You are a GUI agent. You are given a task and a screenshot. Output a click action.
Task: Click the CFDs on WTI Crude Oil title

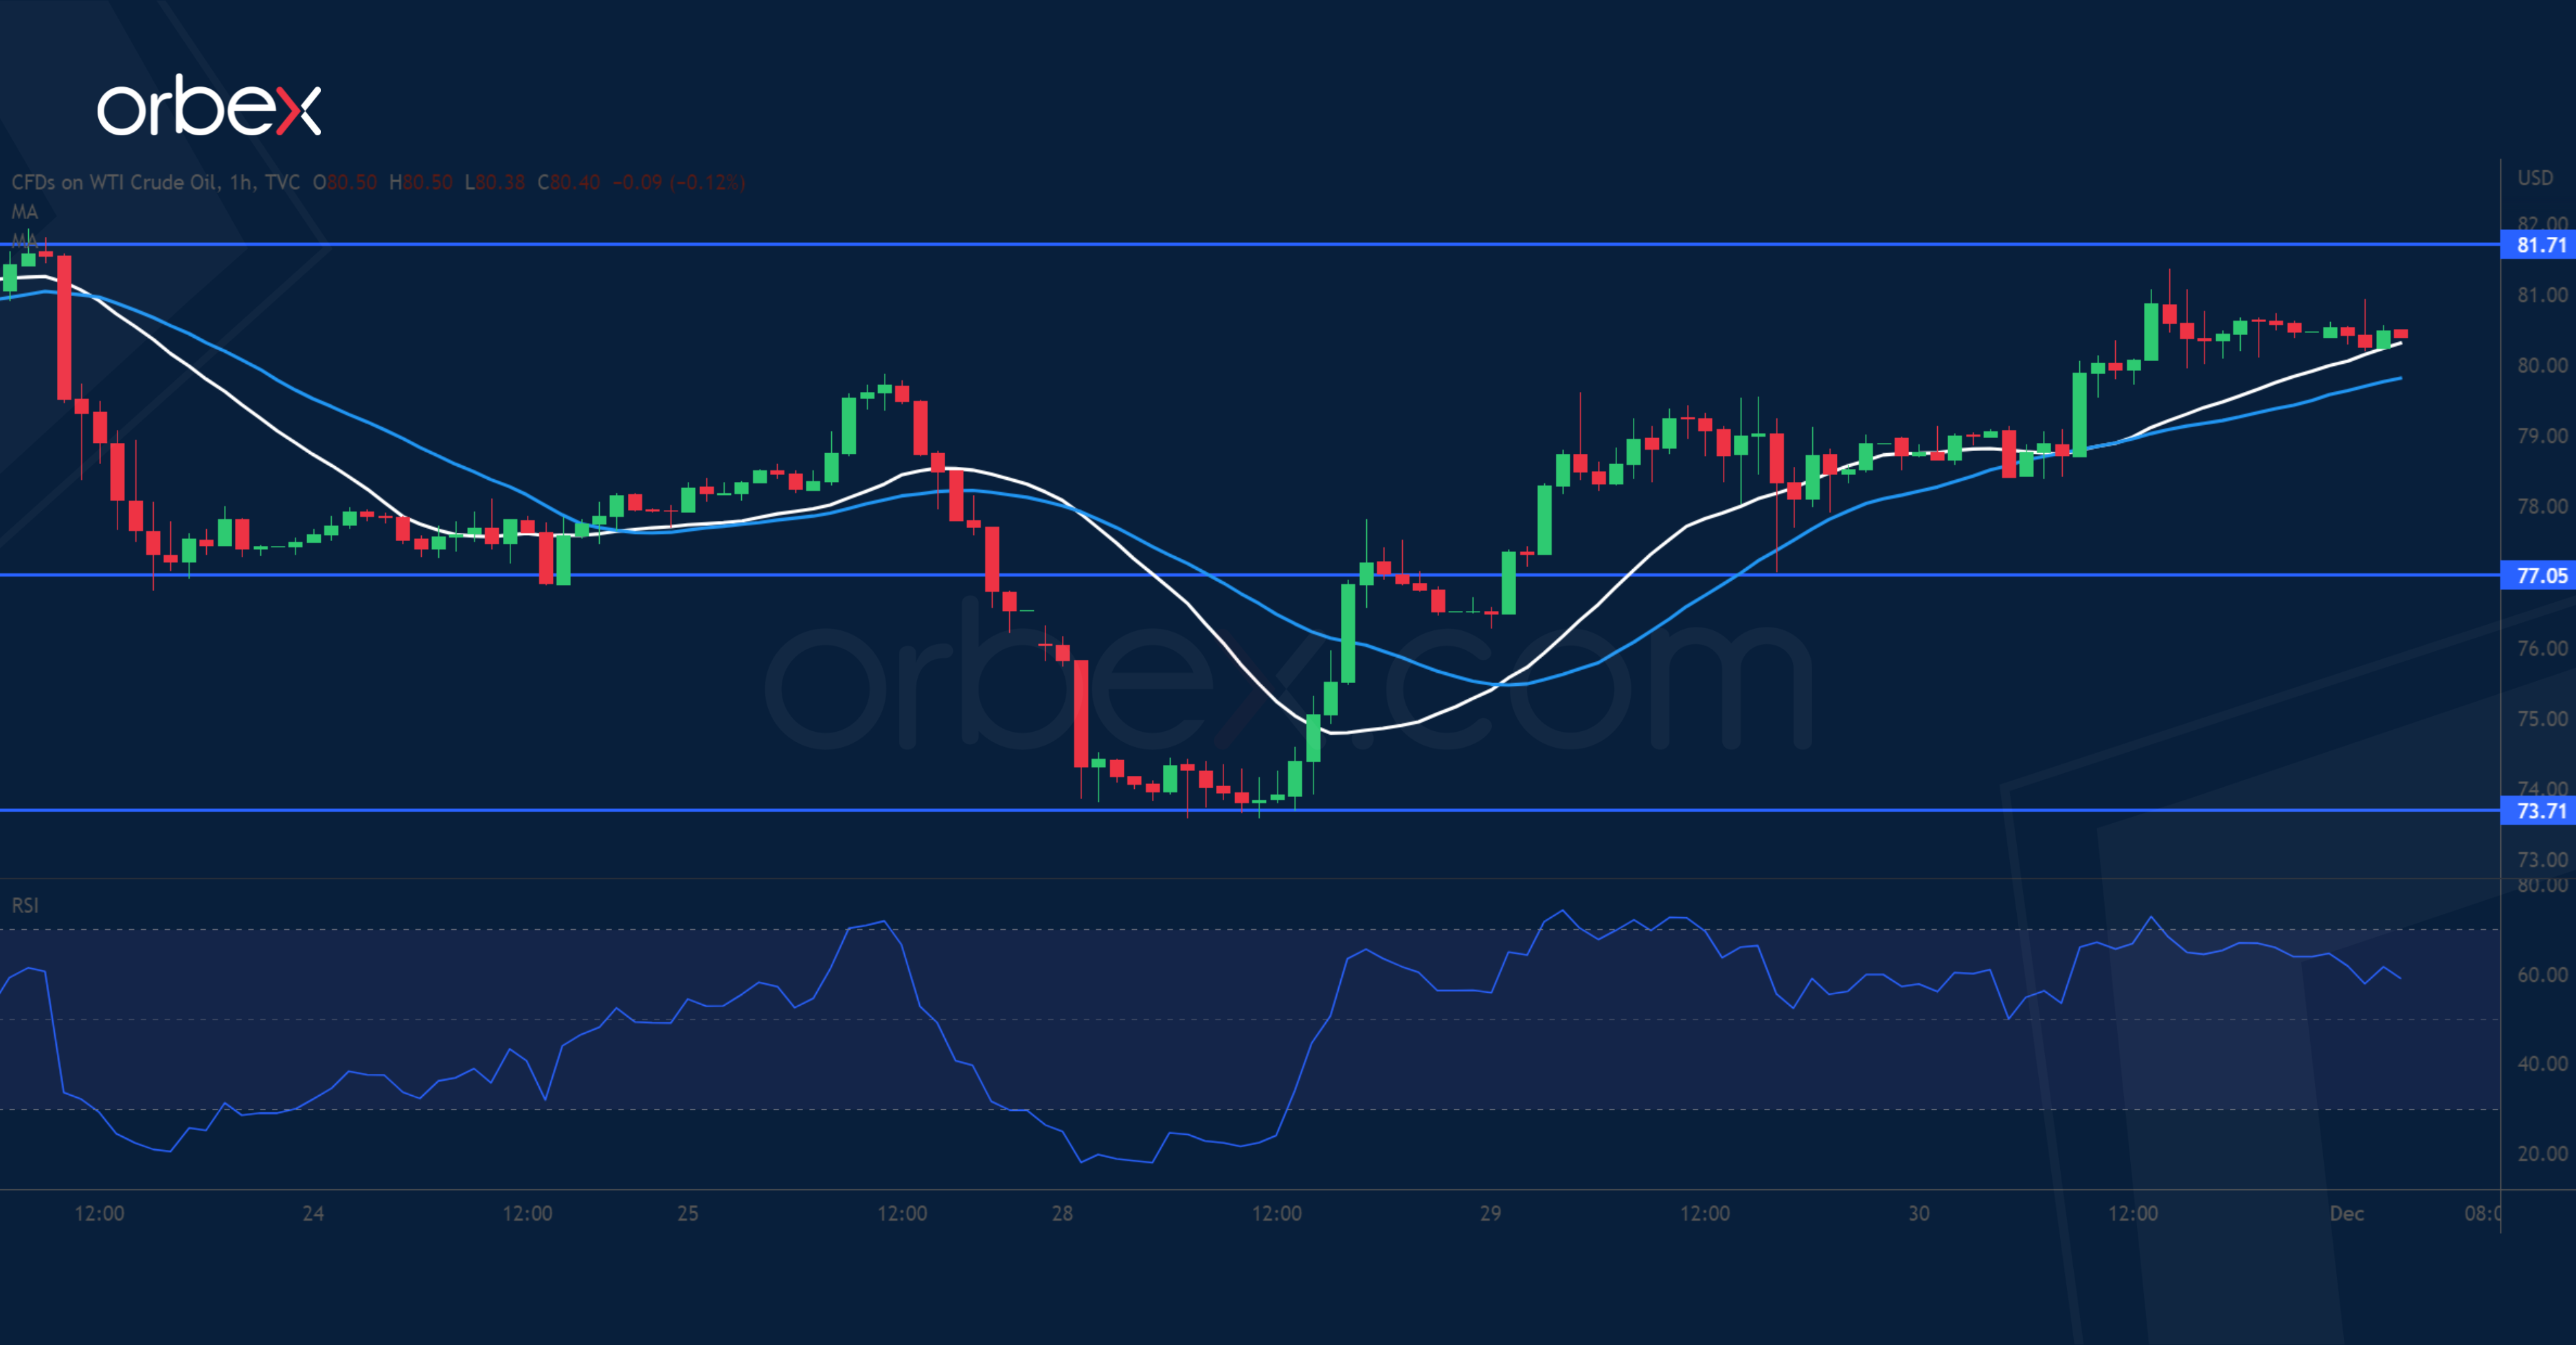coord(155,182)
